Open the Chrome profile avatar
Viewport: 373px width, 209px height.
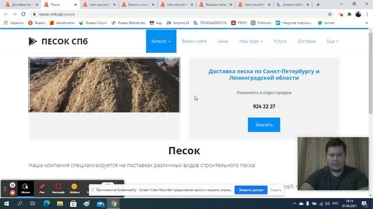pos(358,14)
